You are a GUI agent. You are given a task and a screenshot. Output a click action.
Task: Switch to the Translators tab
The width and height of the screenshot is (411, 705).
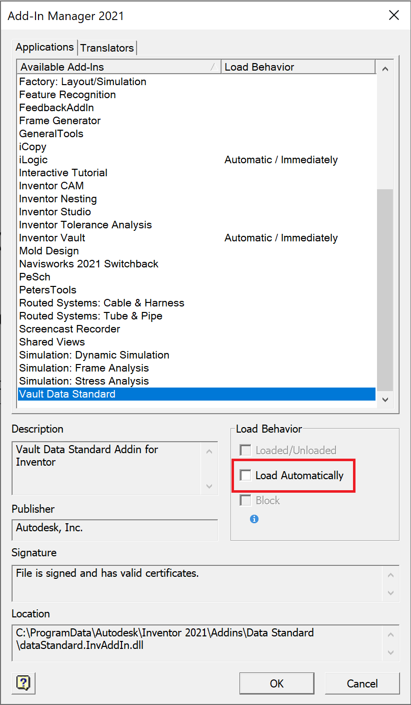point(107,48)
